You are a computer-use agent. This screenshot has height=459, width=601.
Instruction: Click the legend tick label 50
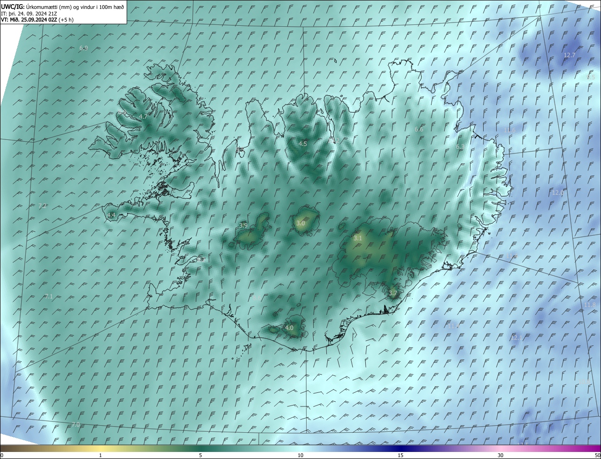pyautogui.click(x=597, y=455)
